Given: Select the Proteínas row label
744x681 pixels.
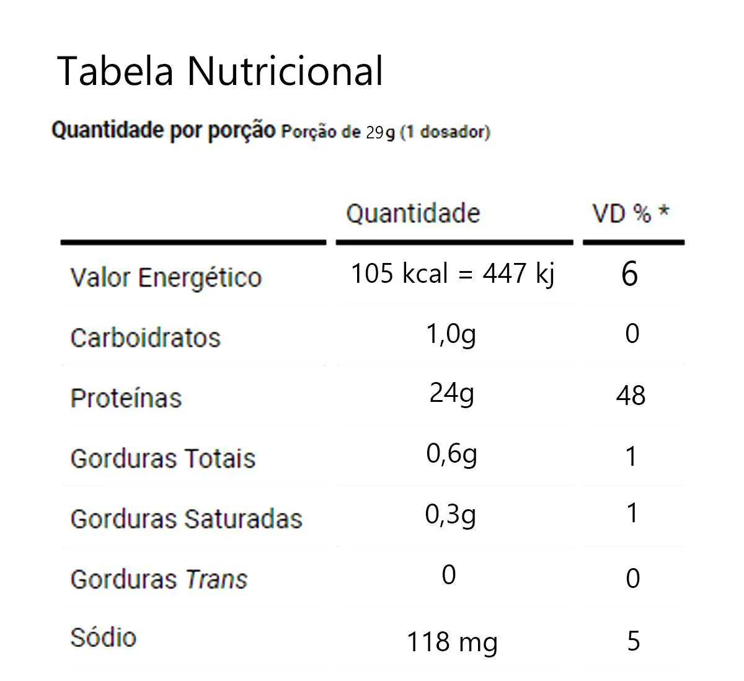Looking at the screenshot, I should tap(126, 398).
